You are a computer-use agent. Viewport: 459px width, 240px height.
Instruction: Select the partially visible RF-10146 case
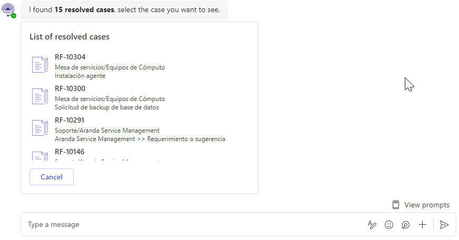(x=70, y=152)
